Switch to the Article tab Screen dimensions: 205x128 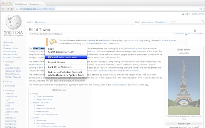tap(30, 22)
